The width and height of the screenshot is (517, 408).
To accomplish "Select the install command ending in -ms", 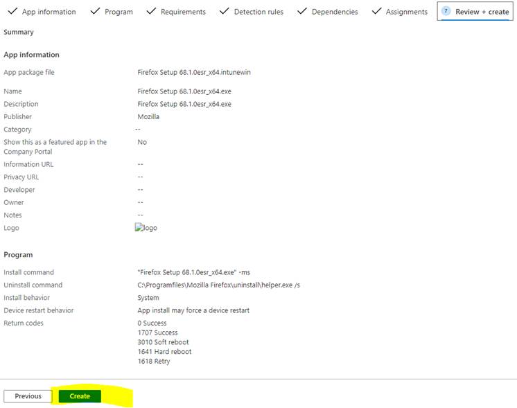I will coord(194,272).
